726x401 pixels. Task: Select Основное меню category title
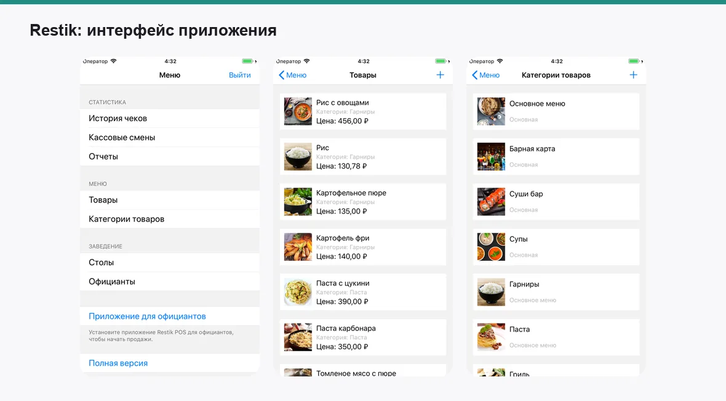tap(537, 104)
